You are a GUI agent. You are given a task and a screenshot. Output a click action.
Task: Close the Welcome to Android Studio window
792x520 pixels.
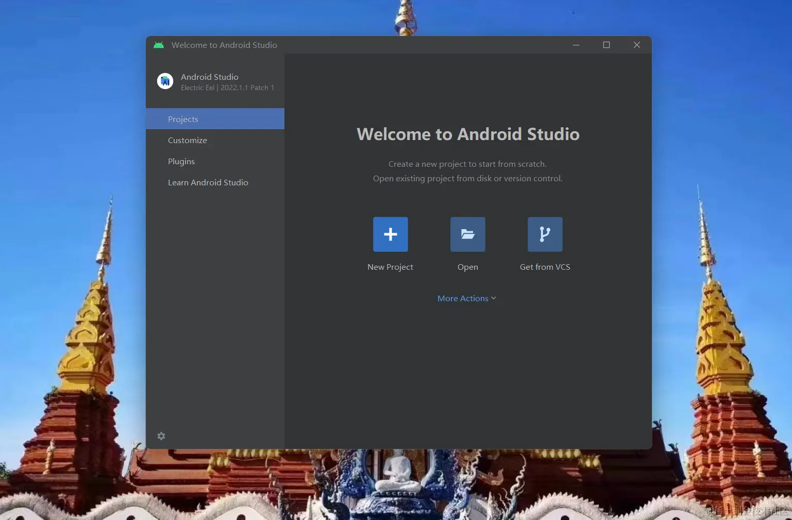(x=637, y=45)
